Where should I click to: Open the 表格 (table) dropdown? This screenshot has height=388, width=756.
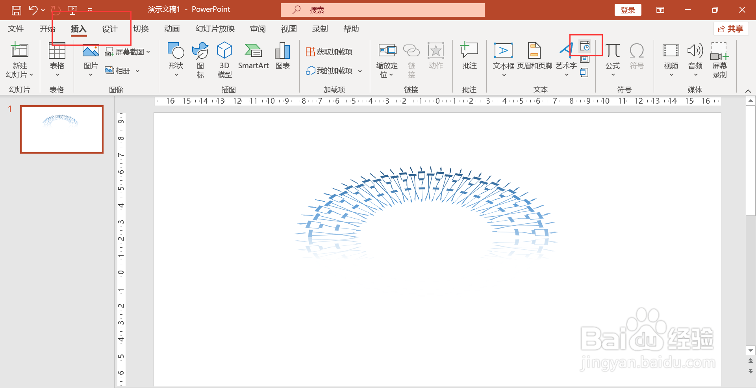tap(57, 75)
